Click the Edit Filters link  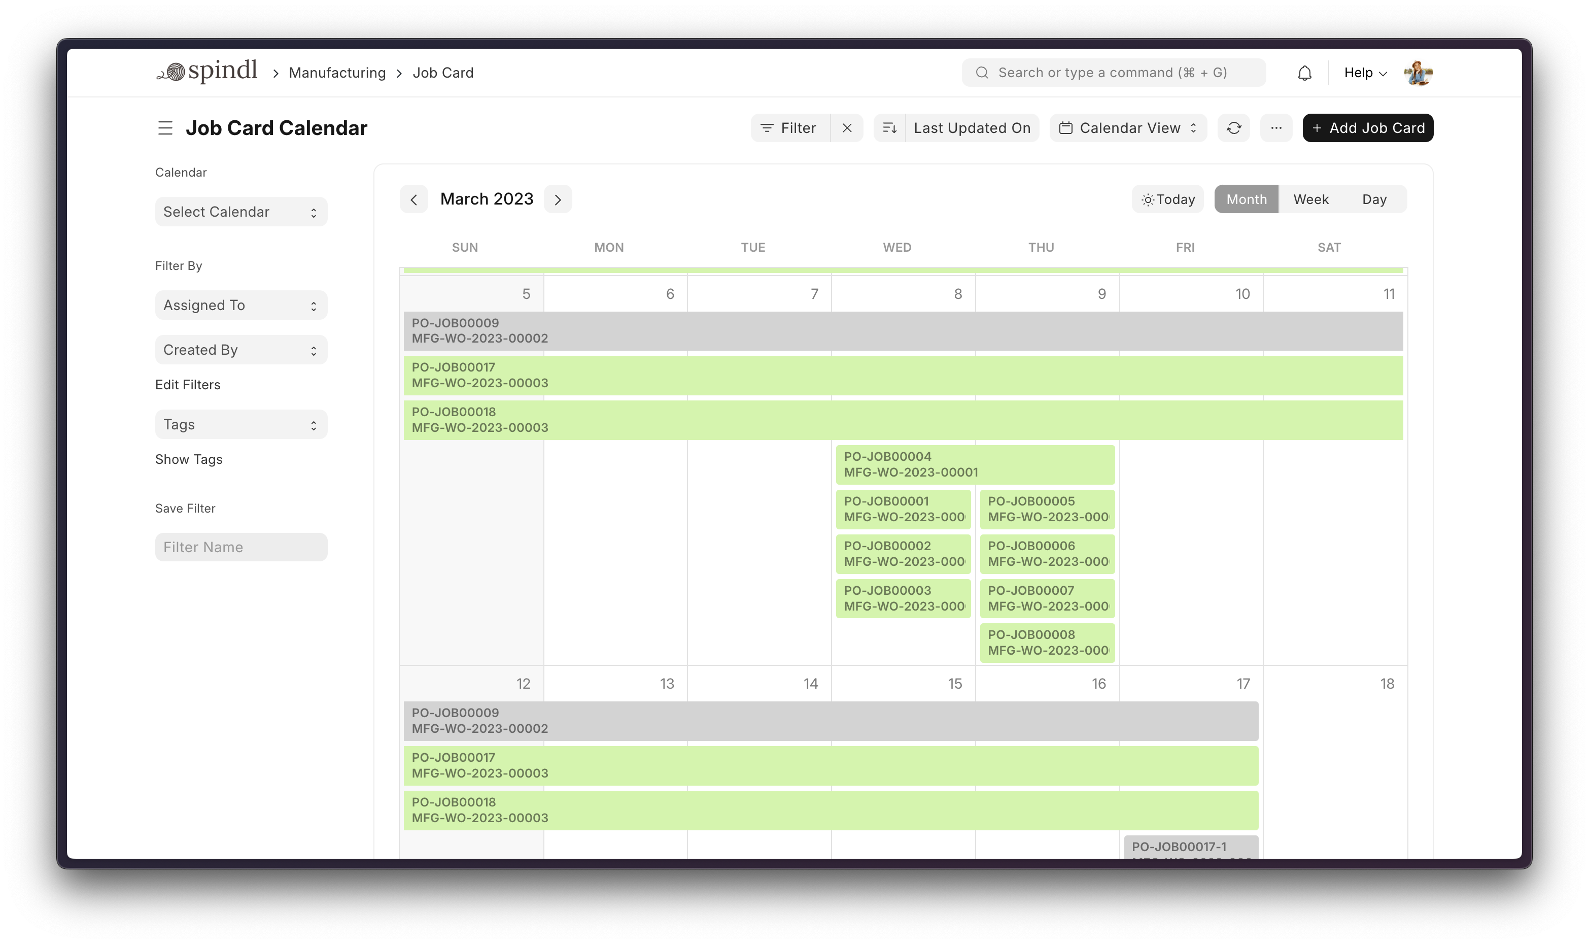[188, 385]
